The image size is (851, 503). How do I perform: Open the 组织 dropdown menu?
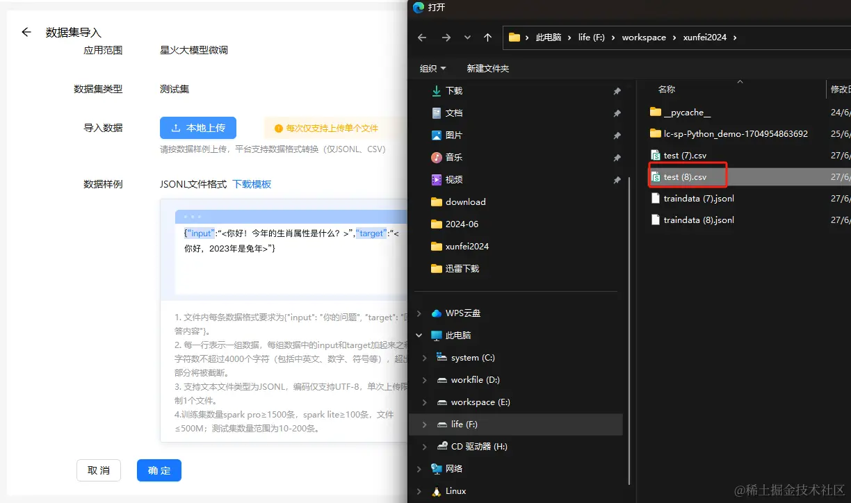point(433,69)
